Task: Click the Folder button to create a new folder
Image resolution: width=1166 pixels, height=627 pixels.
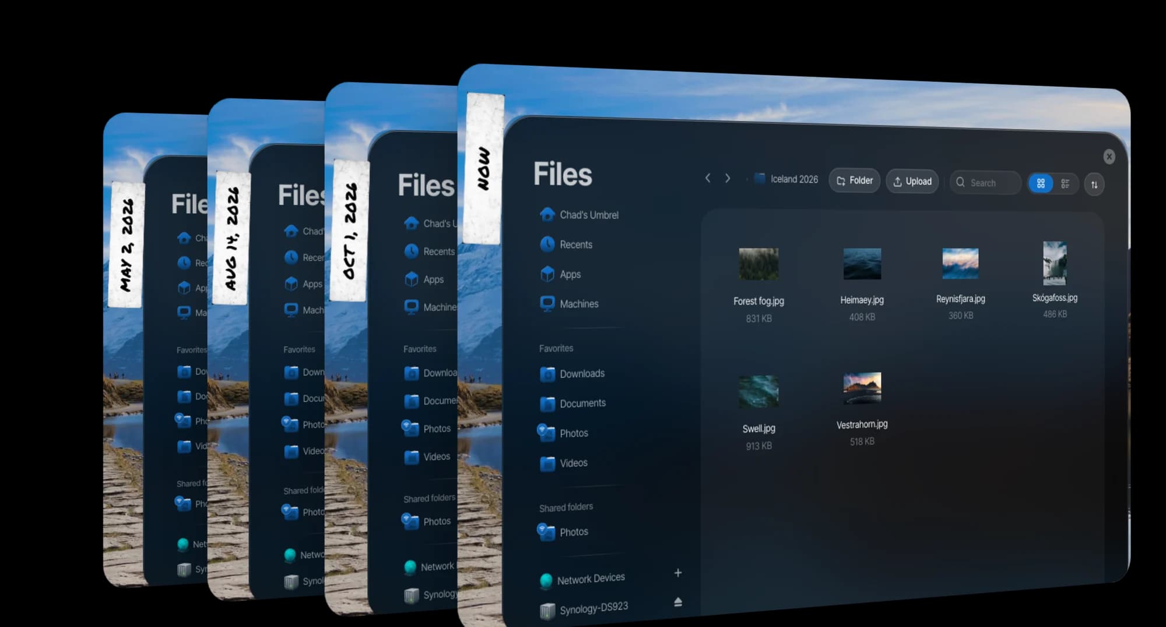Action: pyautogui.click(x=855, y=180)
